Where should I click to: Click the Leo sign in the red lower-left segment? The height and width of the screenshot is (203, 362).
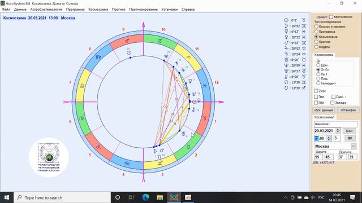pos(98,147)
